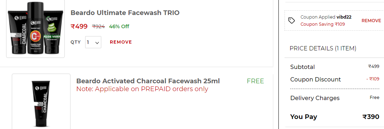This screenshot has height=129, width=384.
Task: Click the Coupon Saving ₹109 text
Action: coord(322,24)
